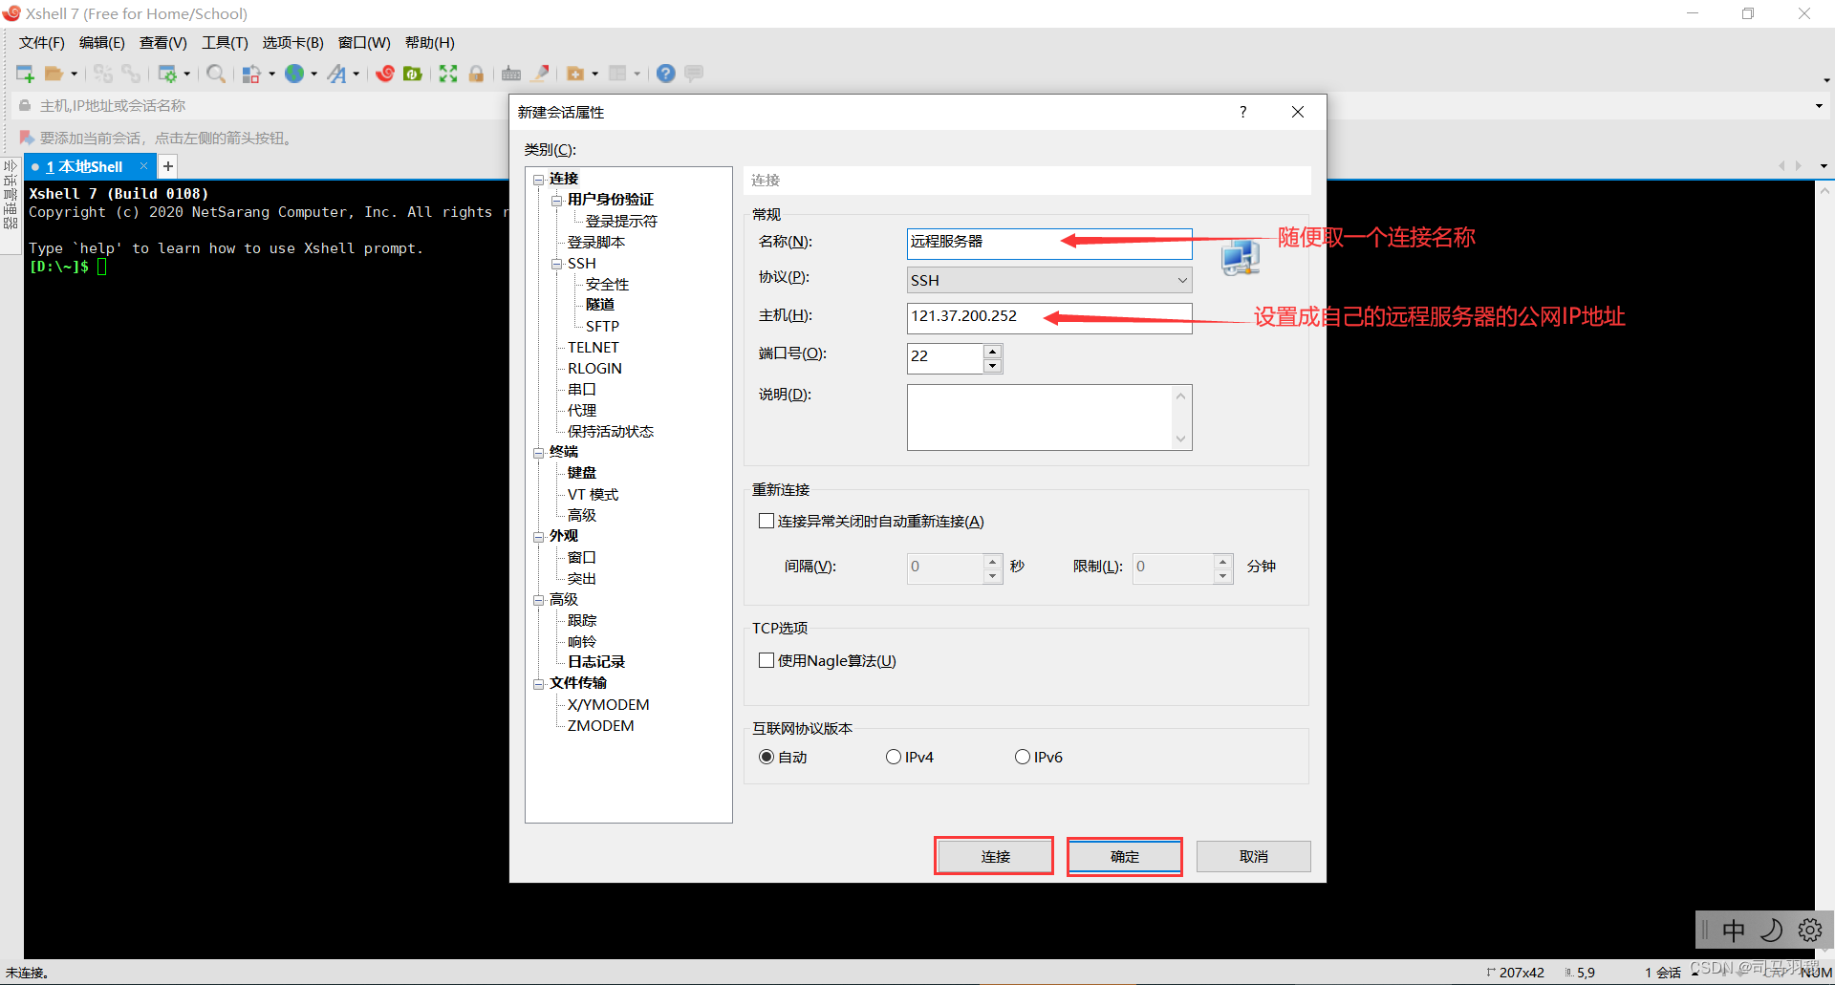Viewport: 1835px width, 985px height.
Task: Click the 取消 button
Action: (1253, 856)
